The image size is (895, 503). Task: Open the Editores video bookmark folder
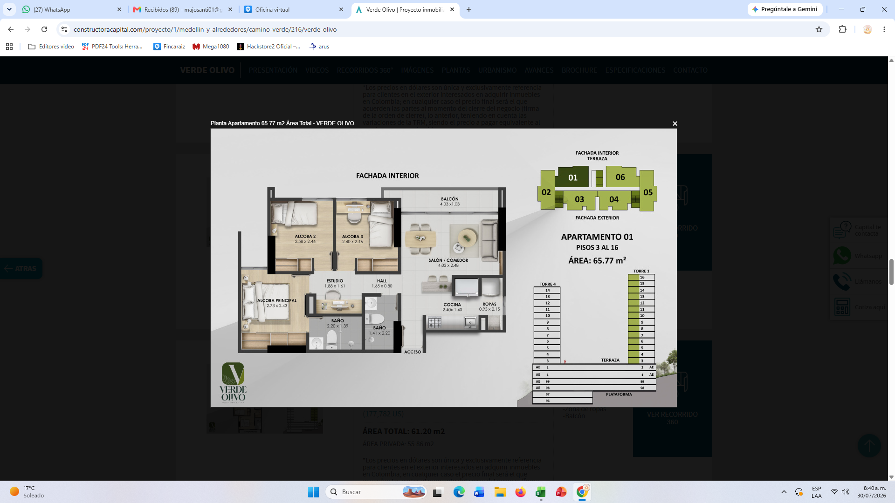pos(51,47)
